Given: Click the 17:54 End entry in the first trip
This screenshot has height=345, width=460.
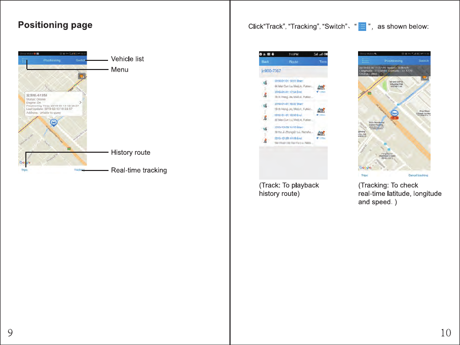Looking at the screenshot, I should 288,92.
